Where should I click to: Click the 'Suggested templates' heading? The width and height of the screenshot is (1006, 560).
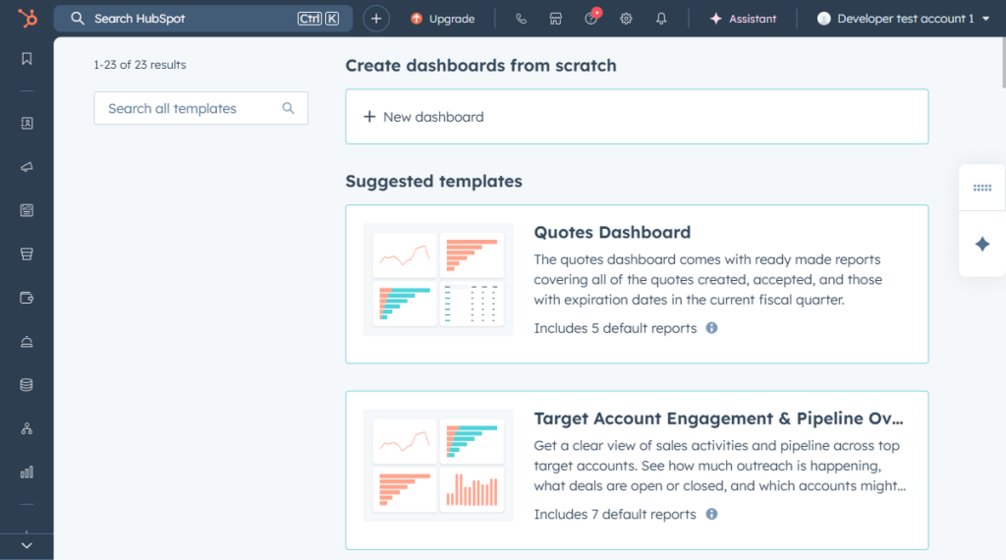pos(433,182)
